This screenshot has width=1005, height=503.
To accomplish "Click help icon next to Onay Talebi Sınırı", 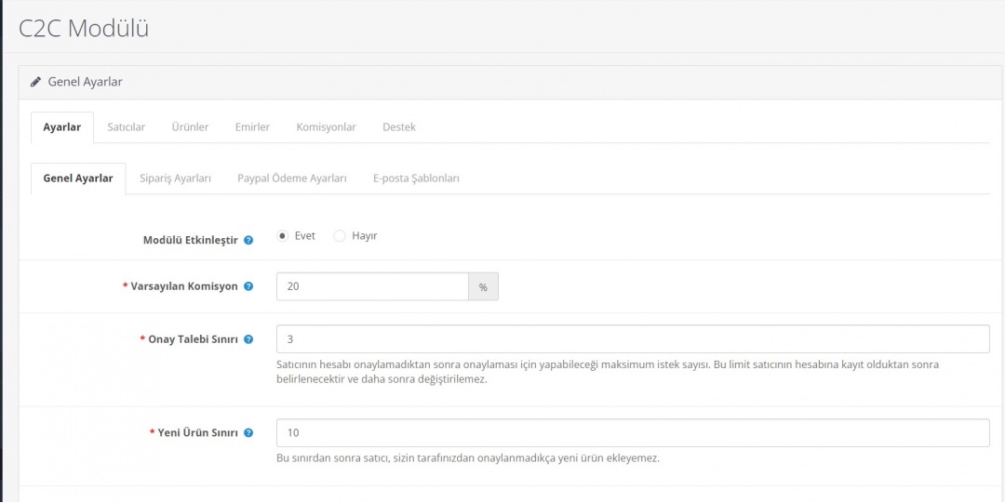I will point(248,339).
